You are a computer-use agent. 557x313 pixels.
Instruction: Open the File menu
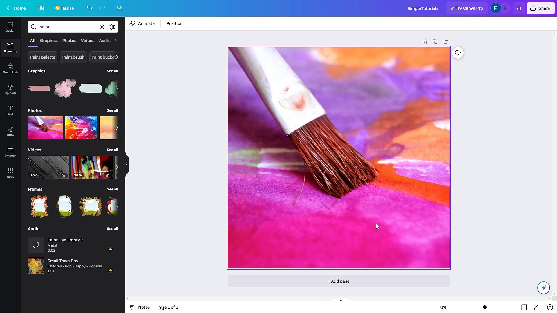(x=41, y=8)
